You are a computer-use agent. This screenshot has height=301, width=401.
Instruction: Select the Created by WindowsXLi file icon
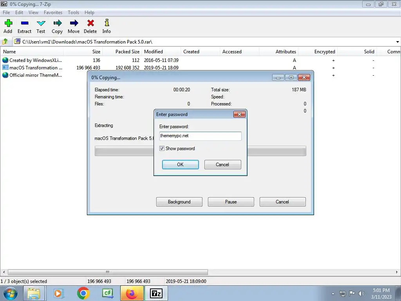(x=5, y=60)
